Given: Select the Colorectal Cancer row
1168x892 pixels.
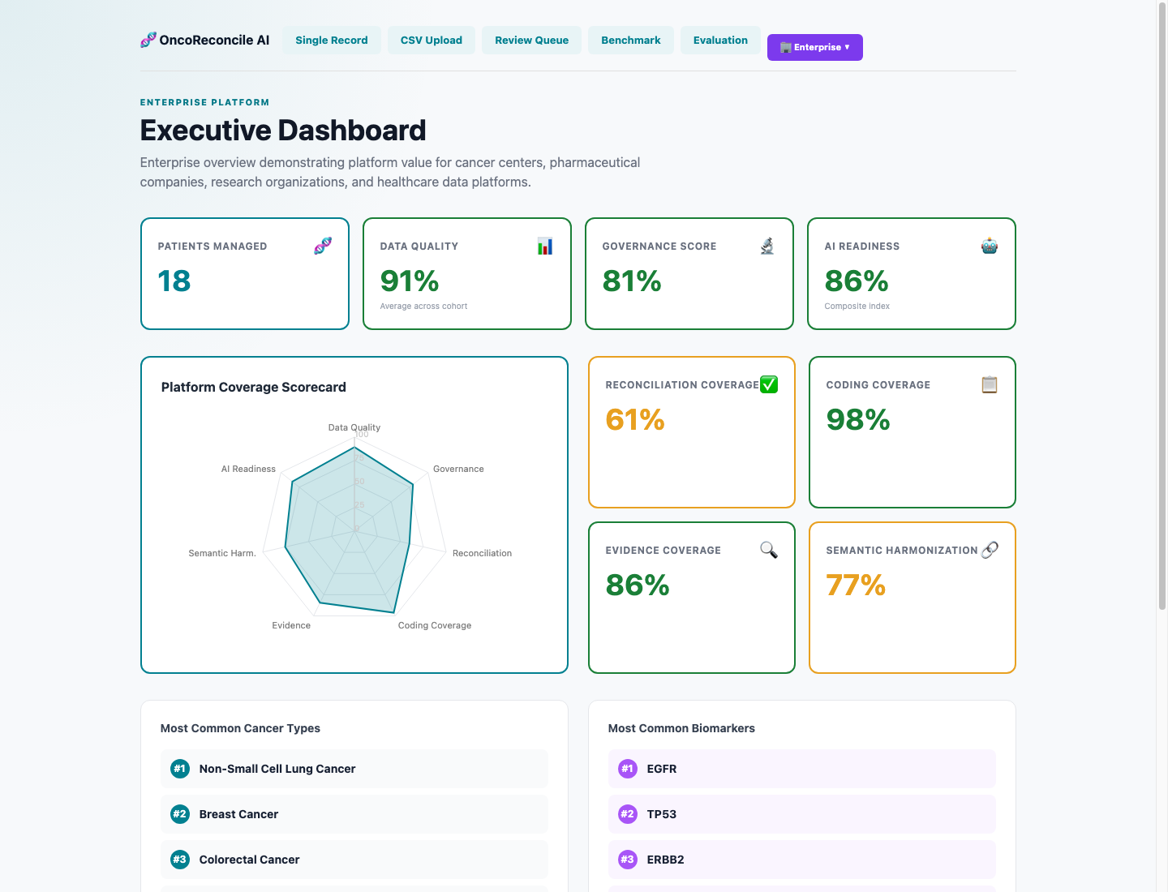Looking at the screenshot, I should click(x=354, y=860).
